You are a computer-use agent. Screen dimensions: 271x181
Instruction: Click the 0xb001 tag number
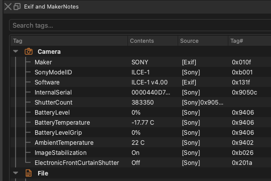coord(242,72)
